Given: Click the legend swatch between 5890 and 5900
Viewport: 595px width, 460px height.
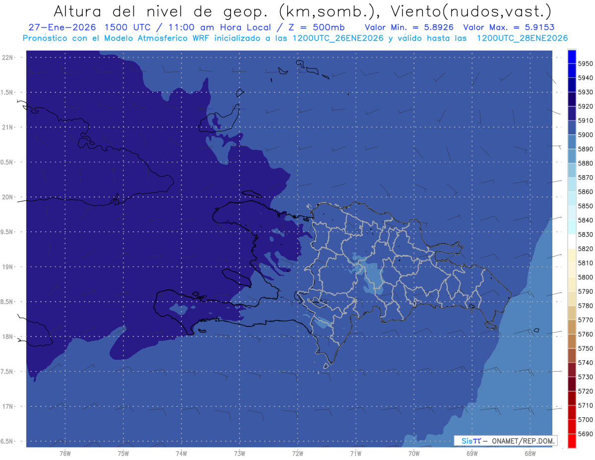Looking at the screenshot, I should (572, 142).
